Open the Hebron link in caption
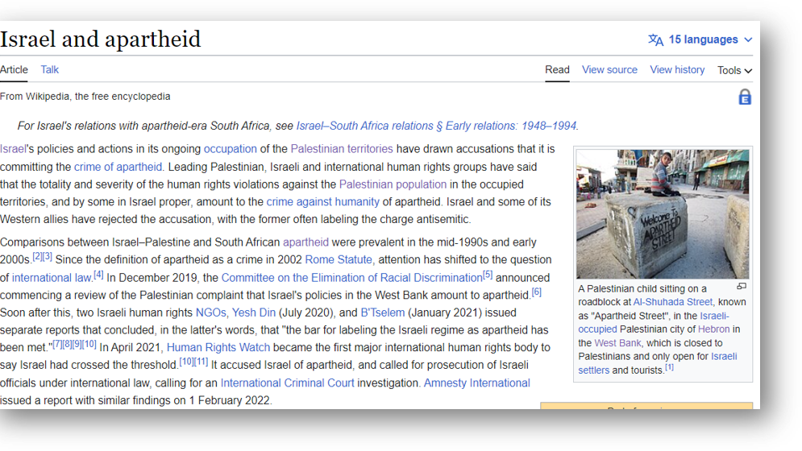The image size is (802, 451). point(713,329)
